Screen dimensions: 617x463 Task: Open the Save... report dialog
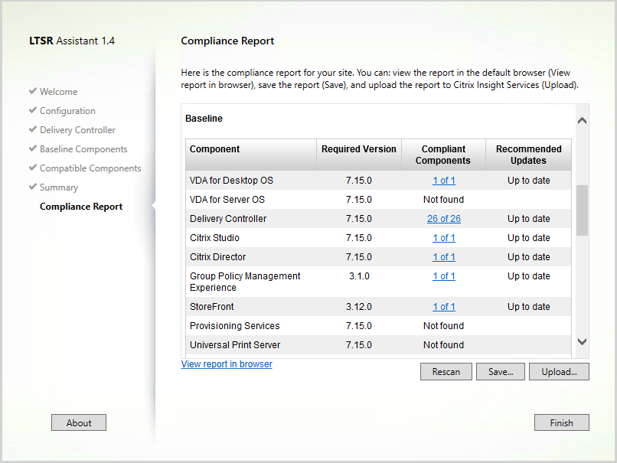501,372
